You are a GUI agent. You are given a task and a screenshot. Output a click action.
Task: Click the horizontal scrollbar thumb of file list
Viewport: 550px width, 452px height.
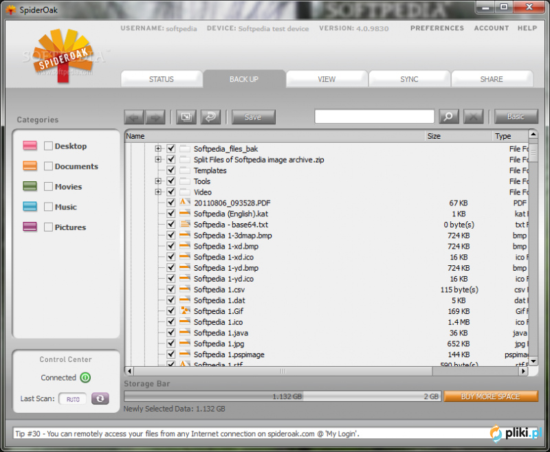(x=283, y=371)
